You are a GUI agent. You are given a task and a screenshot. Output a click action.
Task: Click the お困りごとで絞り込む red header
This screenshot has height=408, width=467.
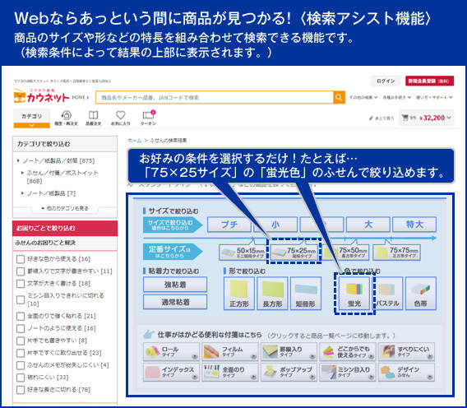65,229
